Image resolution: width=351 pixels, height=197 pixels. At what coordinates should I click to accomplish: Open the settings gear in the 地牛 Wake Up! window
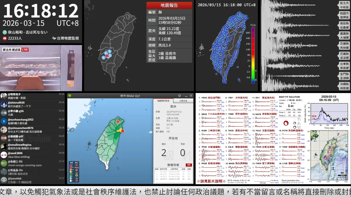(x=180, y=96)
